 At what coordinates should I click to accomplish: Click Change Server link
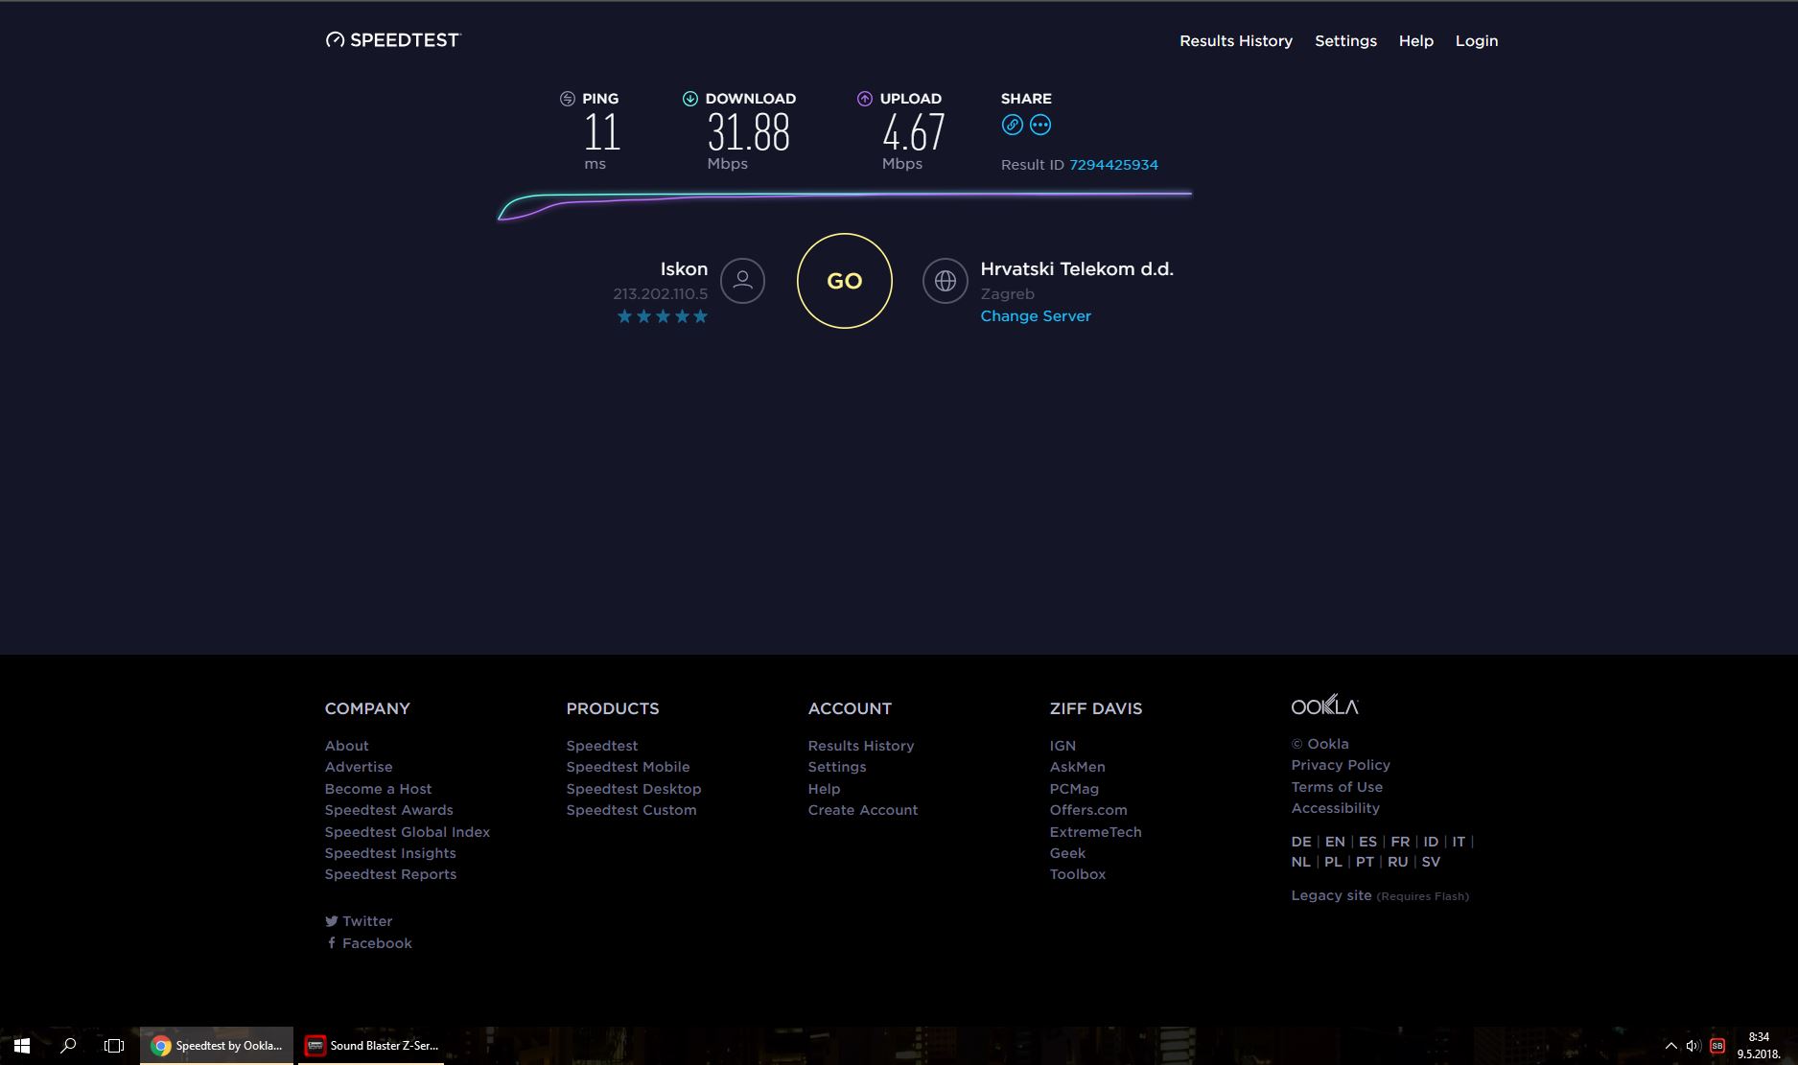(1035, 316)
